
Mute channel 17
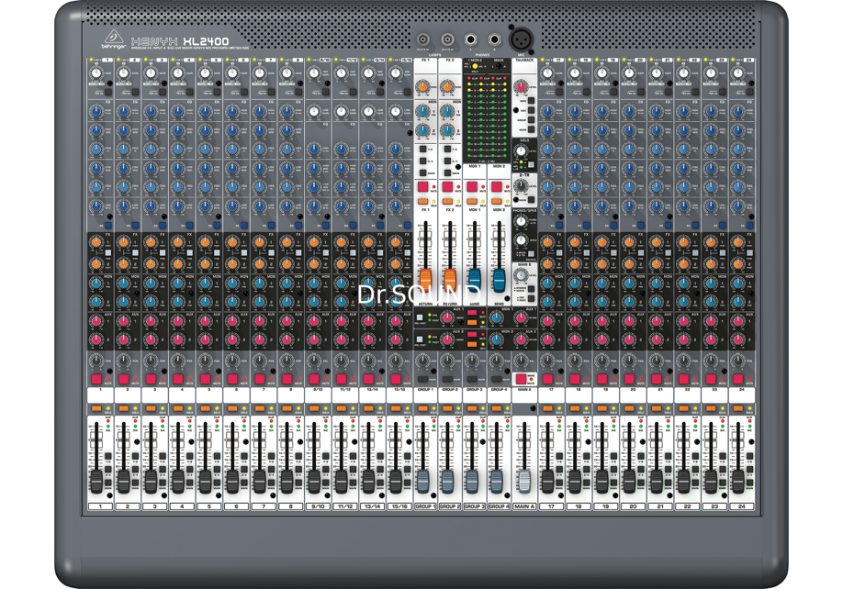(548, 379)
